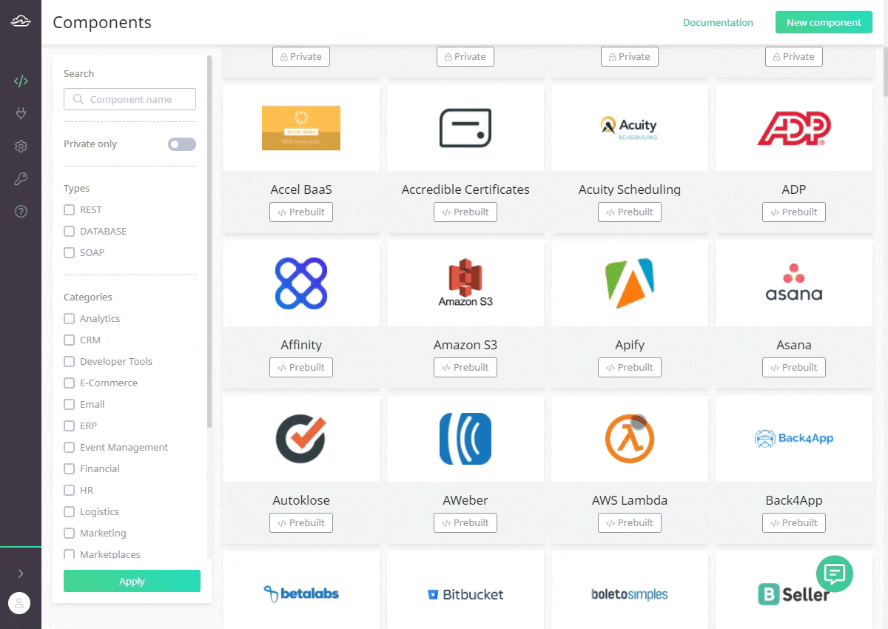888x629 pixels.
Task: Click Prebuilt button under Apify
Action: [630, 367]
